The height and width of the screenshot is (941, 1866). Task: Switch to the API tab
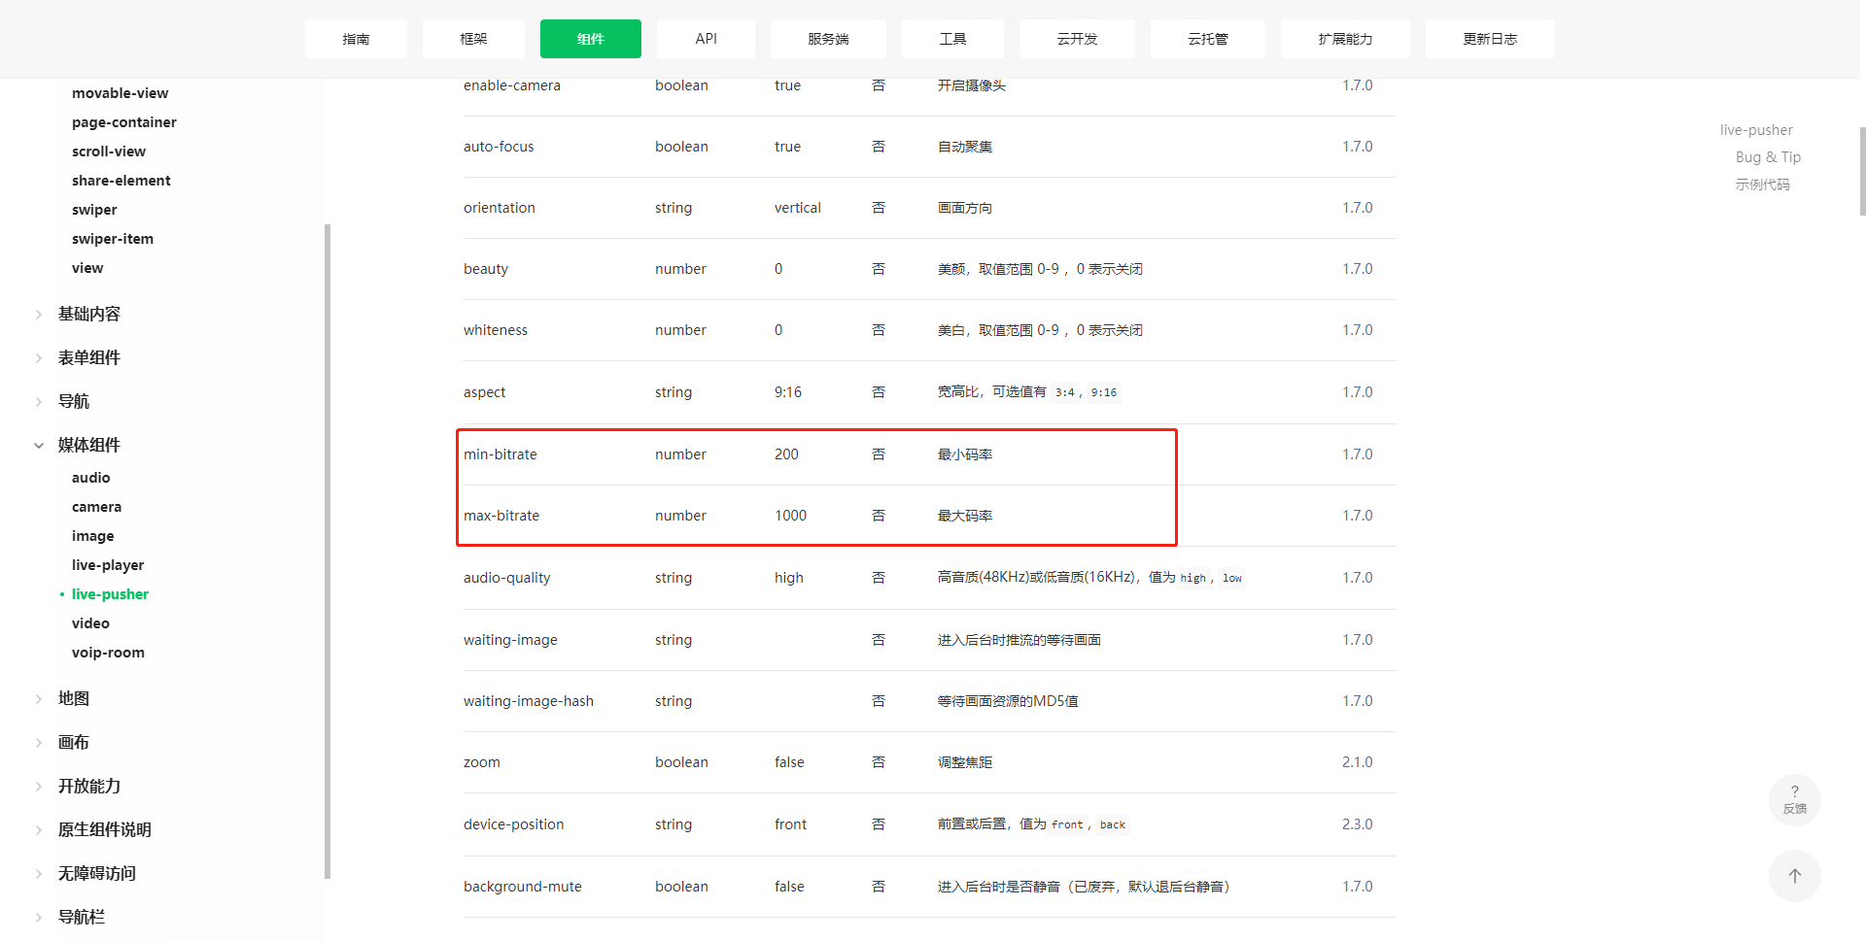[706, 39]
